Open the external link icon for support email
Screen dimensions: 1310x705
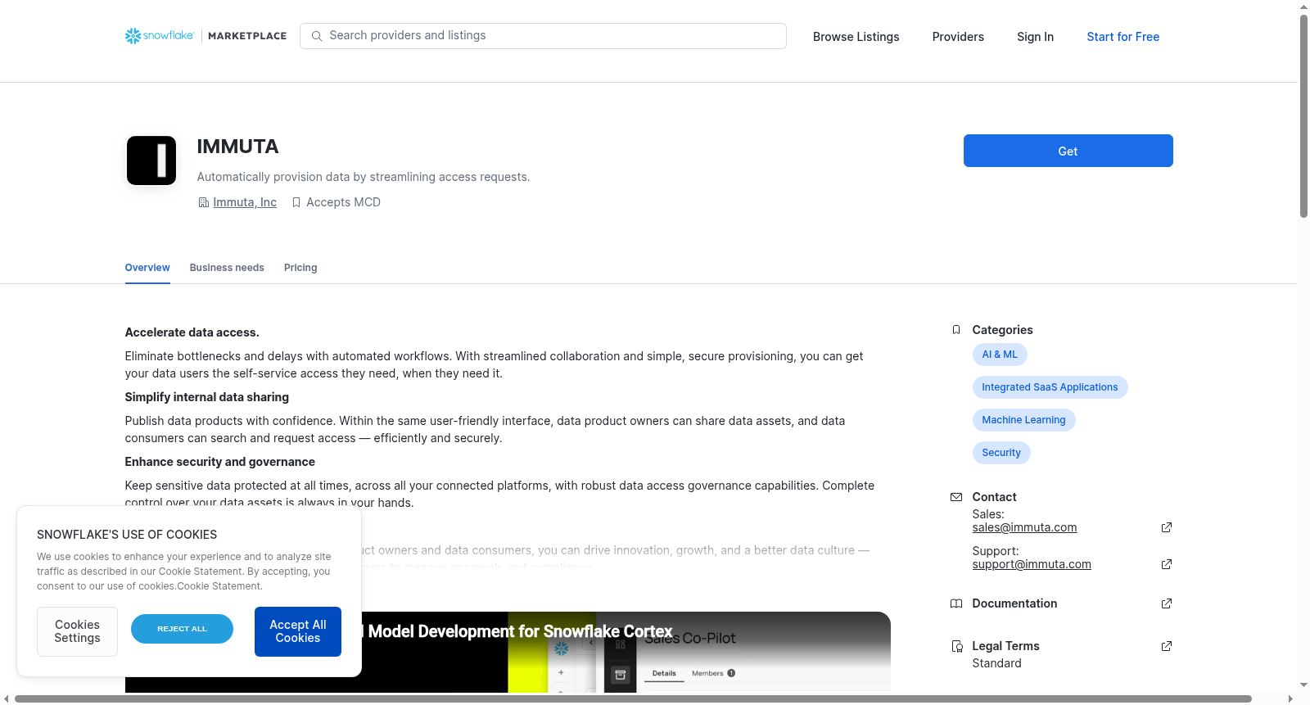click(x=1167, y=564)
